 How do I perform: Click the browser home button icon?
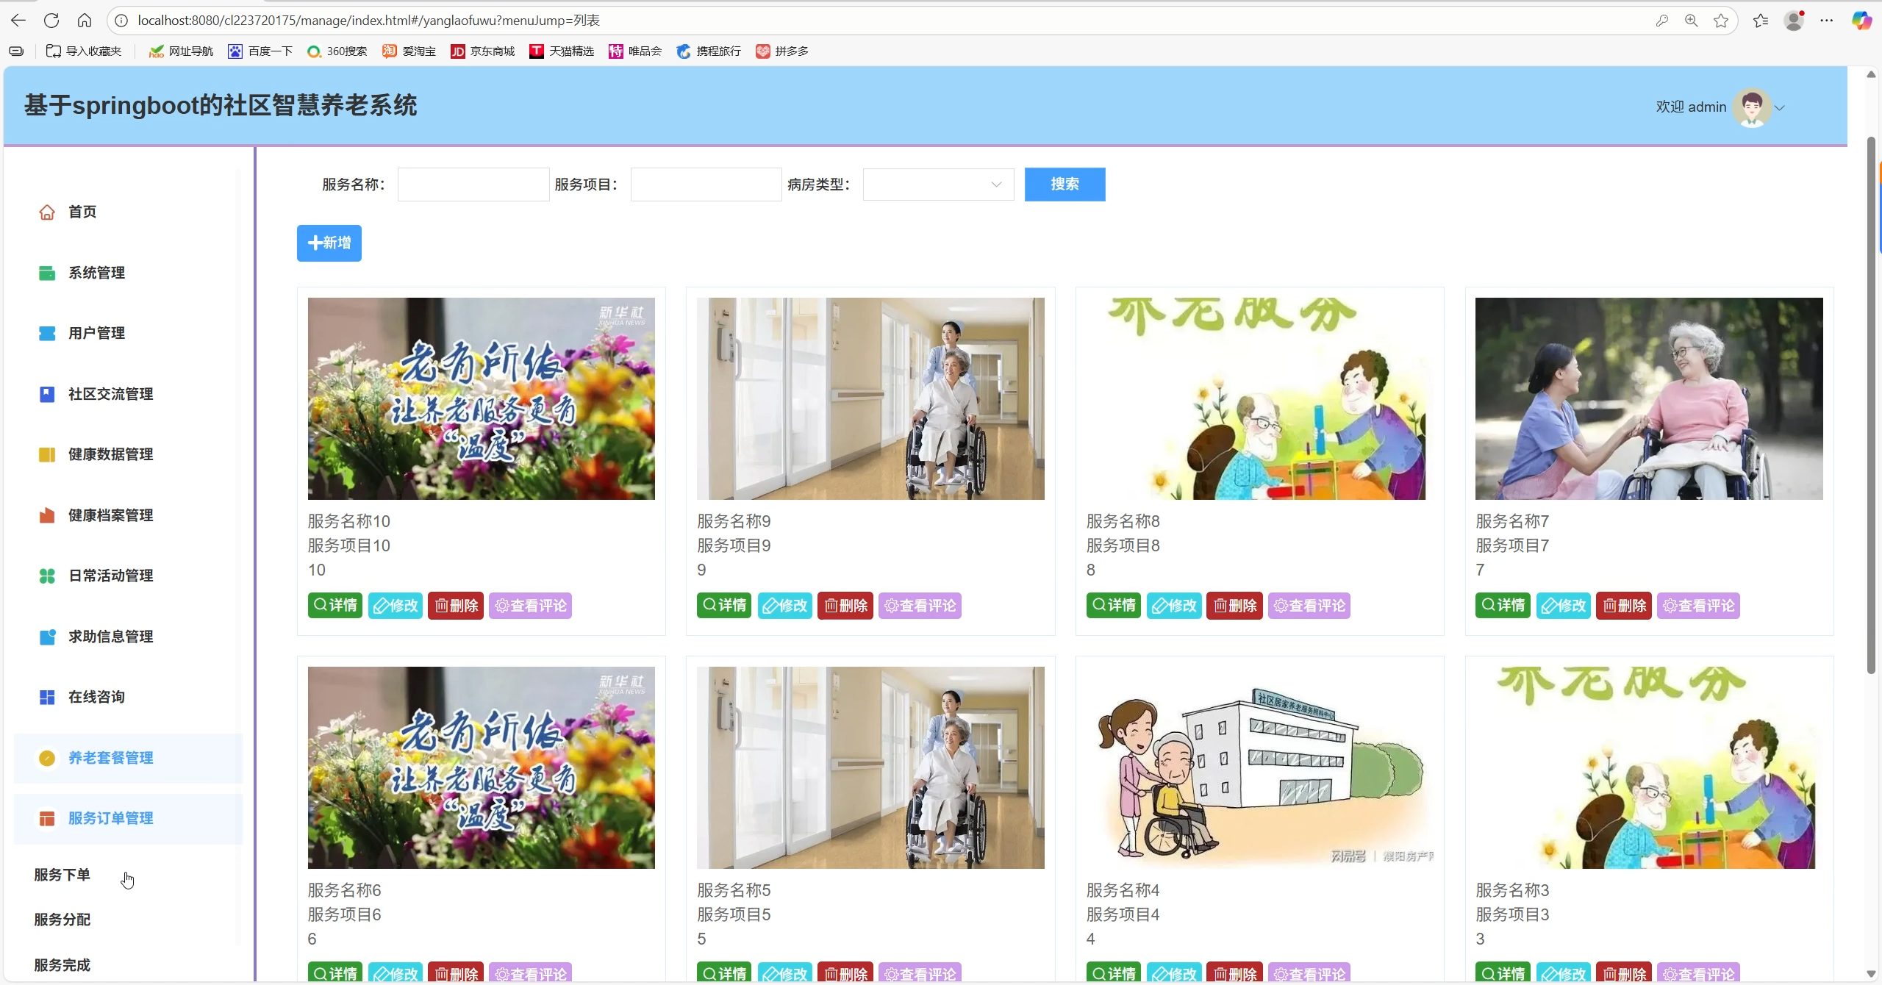[85, 21]
